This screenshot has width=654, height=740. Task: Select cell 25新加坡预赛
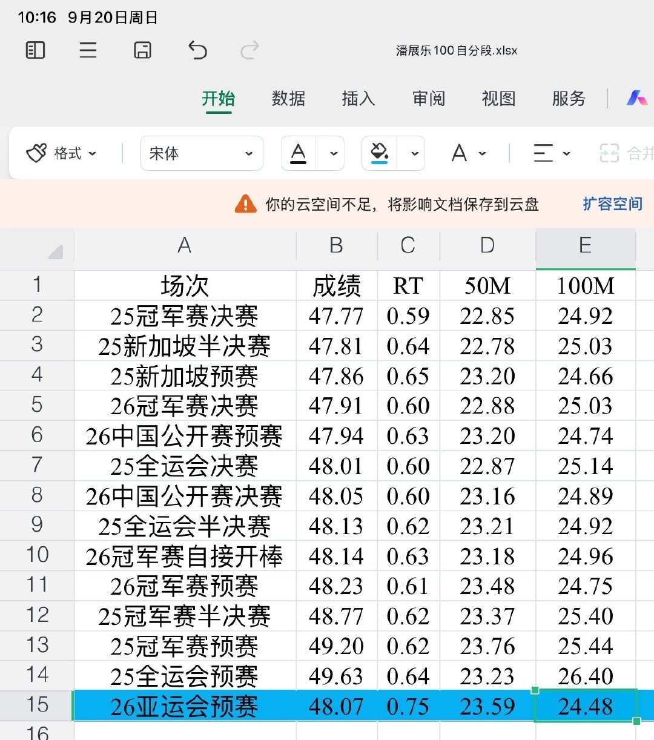185,376
